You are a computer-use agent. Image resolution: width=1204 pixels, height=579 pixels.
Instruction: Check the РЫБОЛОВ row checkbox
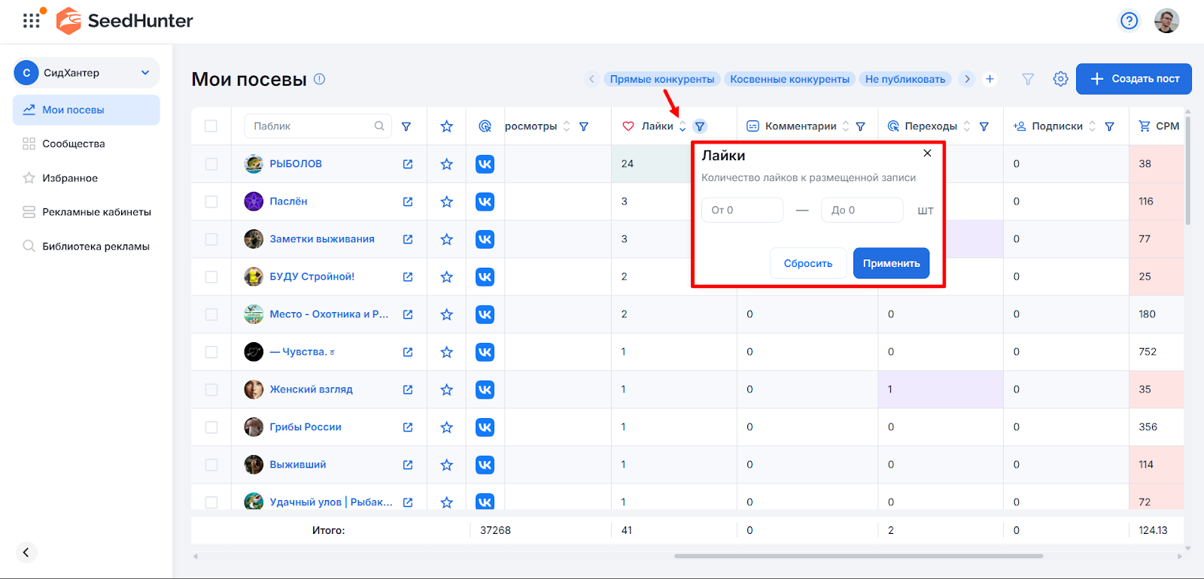[x=211, y=164]
